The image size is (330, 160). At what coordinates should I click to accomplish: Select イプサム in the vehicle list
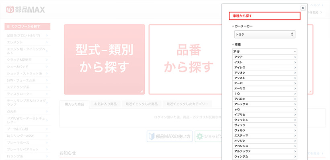point(264,114)
